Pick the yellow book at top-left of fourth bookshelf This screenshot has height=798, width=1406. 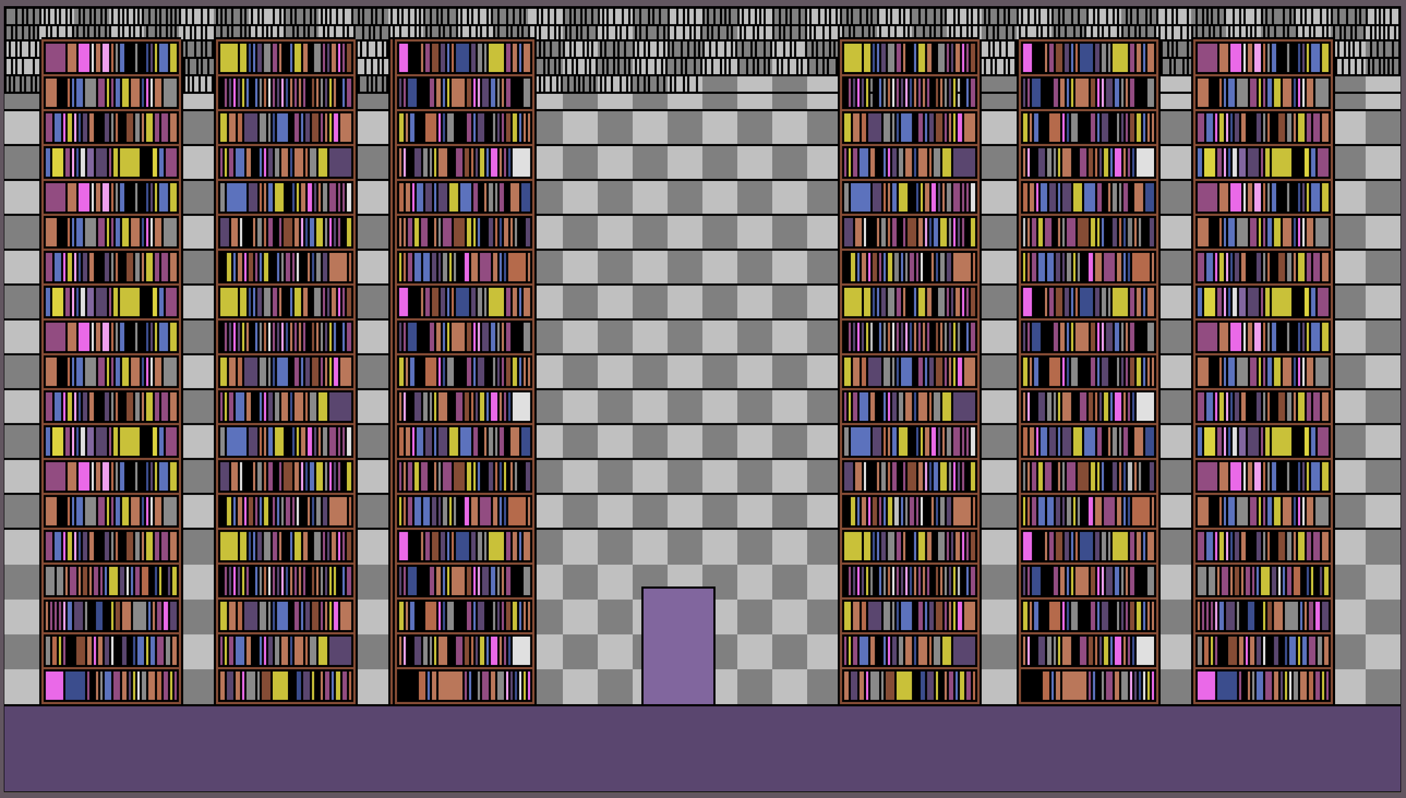tap(852, 58)
